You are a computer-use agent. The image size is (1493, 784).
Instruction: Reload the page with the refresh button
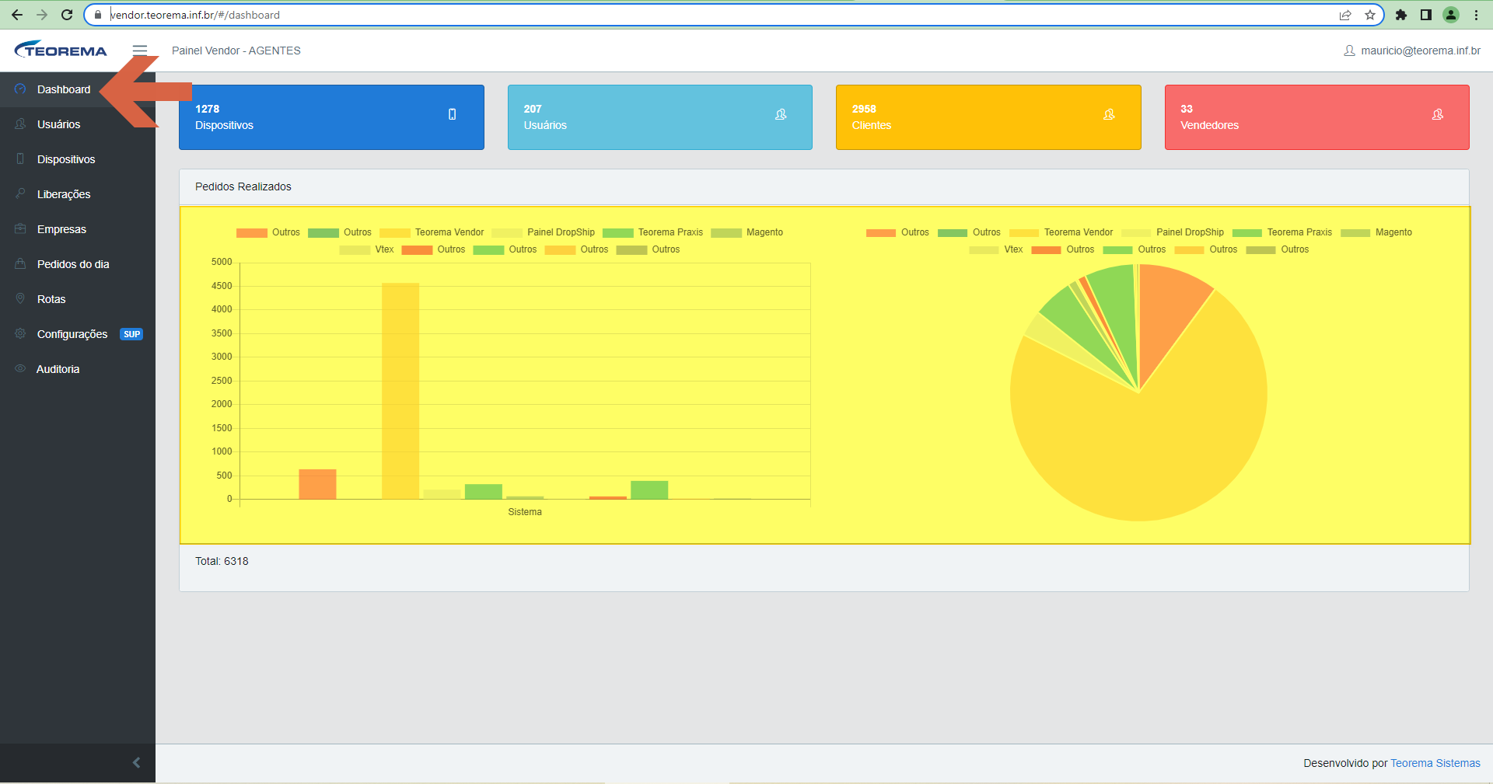coord(67,15)
